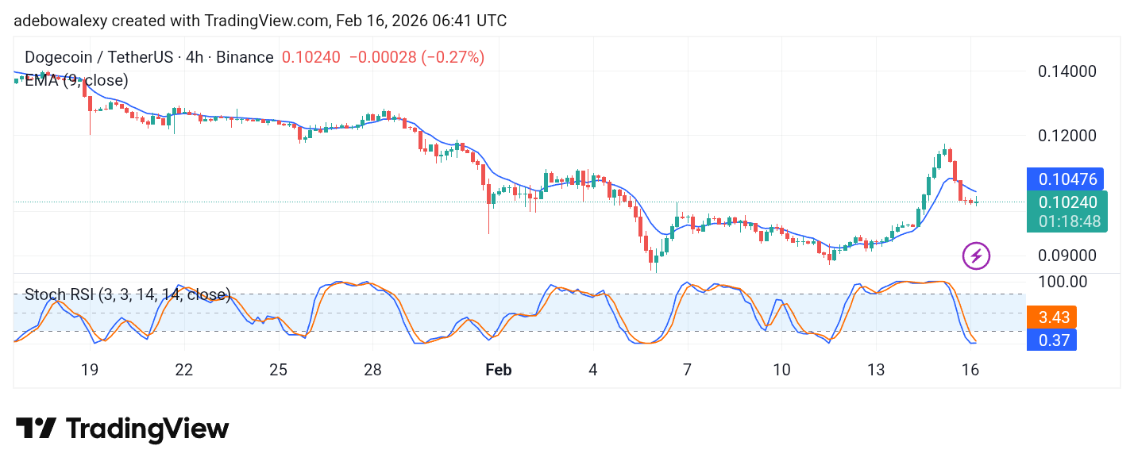Click the countdown timer 01:18:48

[1069, 222]
